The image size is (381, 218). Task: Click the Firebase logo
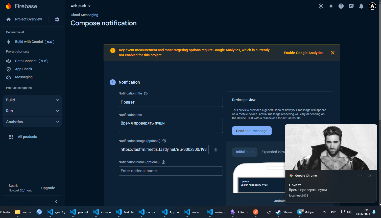pyautogui.click(x=21, y=6)
